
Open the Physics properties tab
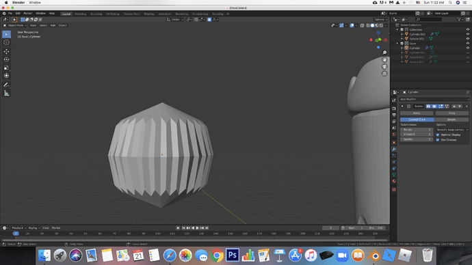coord(394,162)
